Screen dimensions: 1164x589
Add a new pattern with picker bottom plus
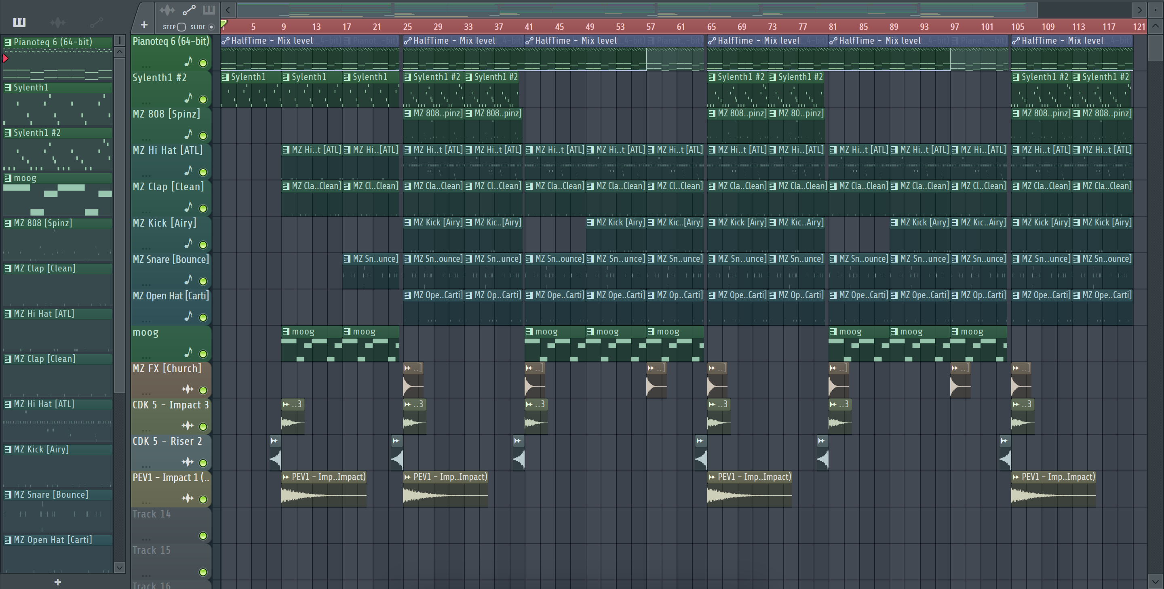pos(58,582)
